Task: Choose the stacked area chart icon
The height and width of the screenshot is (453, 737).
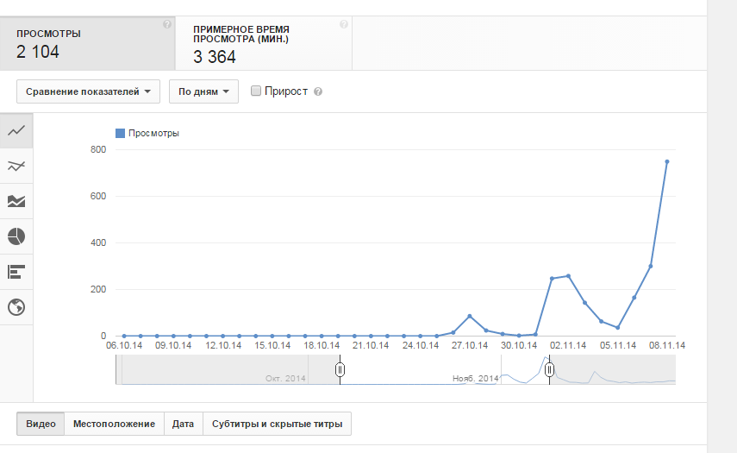Action: coord(16,201)
